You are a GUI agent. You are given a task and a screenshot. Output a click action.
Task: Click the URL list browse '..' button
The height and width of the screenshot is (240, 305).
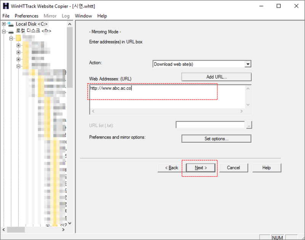249,125
